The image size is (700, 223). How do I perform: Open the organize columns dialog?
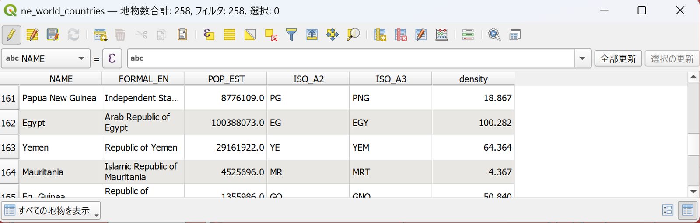click(421, 34)
